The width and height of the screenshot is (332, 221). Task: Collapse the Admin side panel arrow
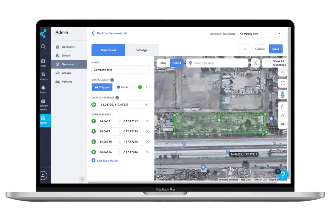(82, 179)
